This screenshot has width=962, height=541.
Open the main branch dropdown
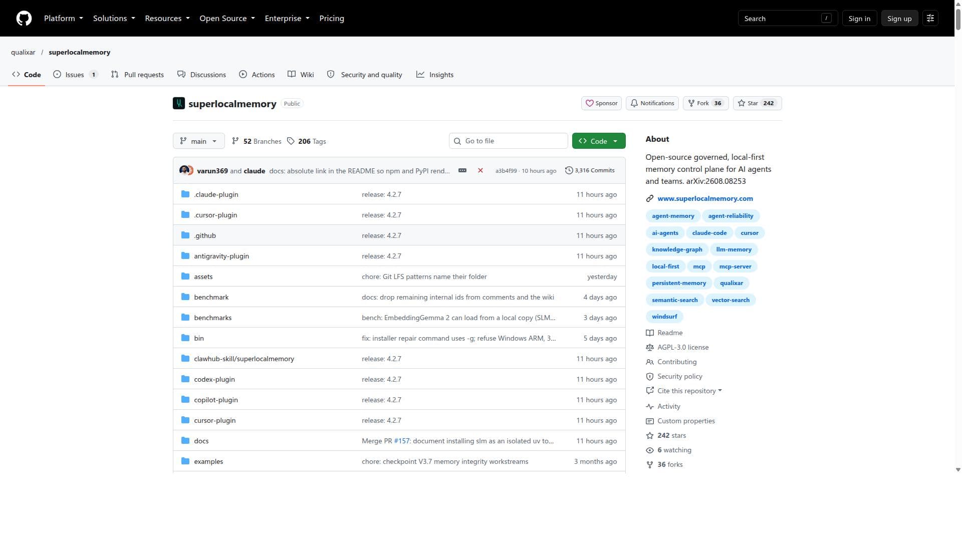pos(198,141)
